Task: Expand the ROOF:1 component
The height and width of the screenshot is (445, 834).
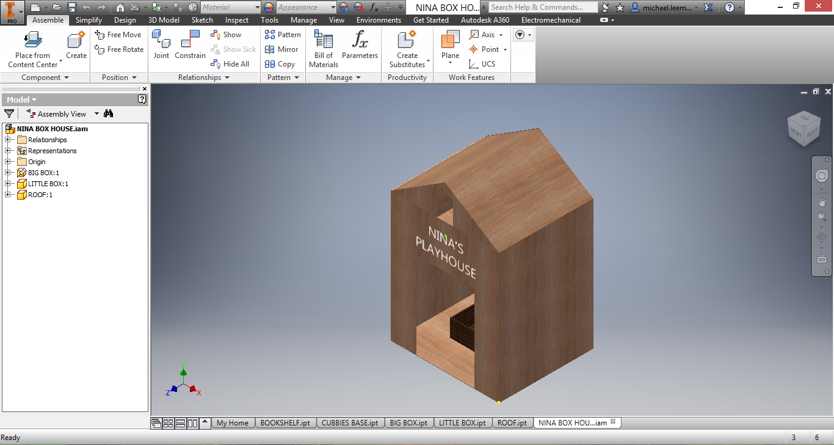Action: [8, 195]
